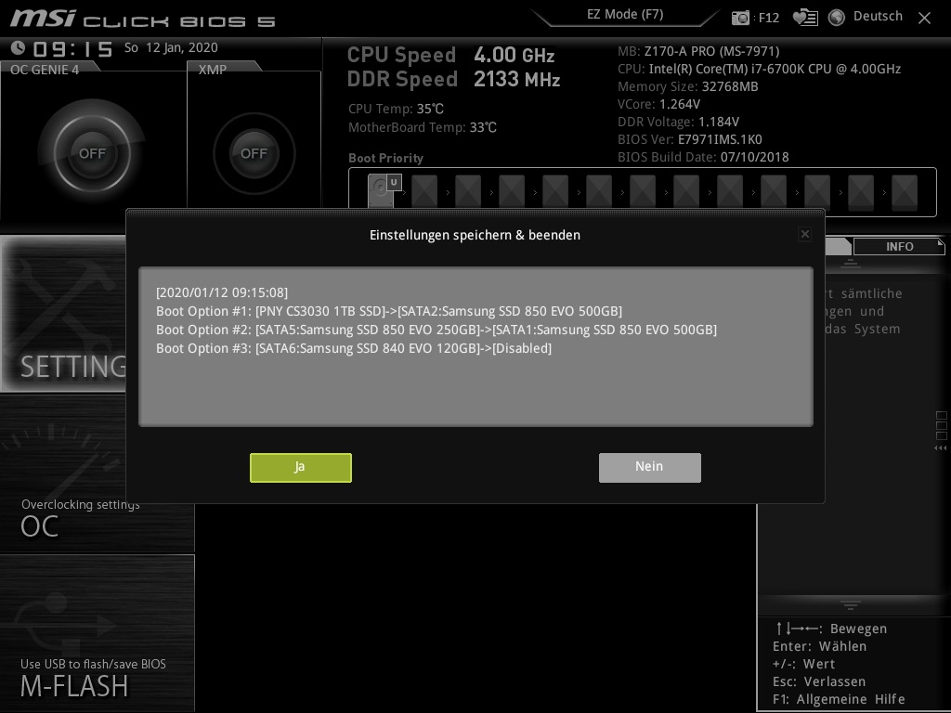
Task: Open the M-FLASH section
Action: click(97, 632)
